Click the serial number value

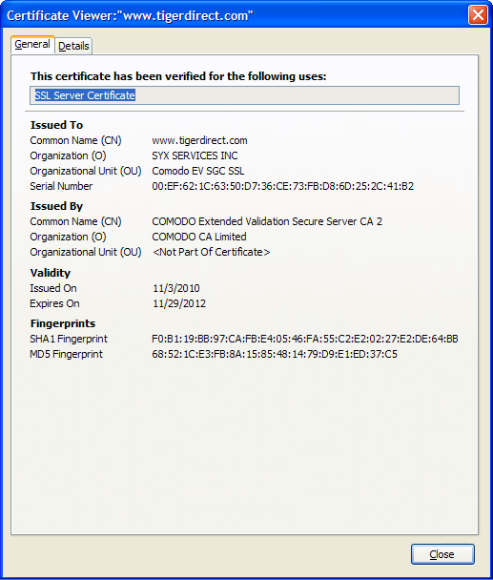282,186
